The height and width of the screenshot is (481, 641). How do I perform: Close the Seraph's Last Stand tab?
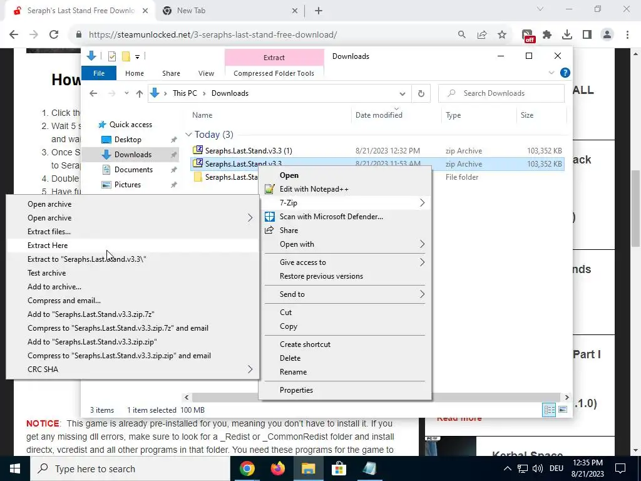[145, 11]
